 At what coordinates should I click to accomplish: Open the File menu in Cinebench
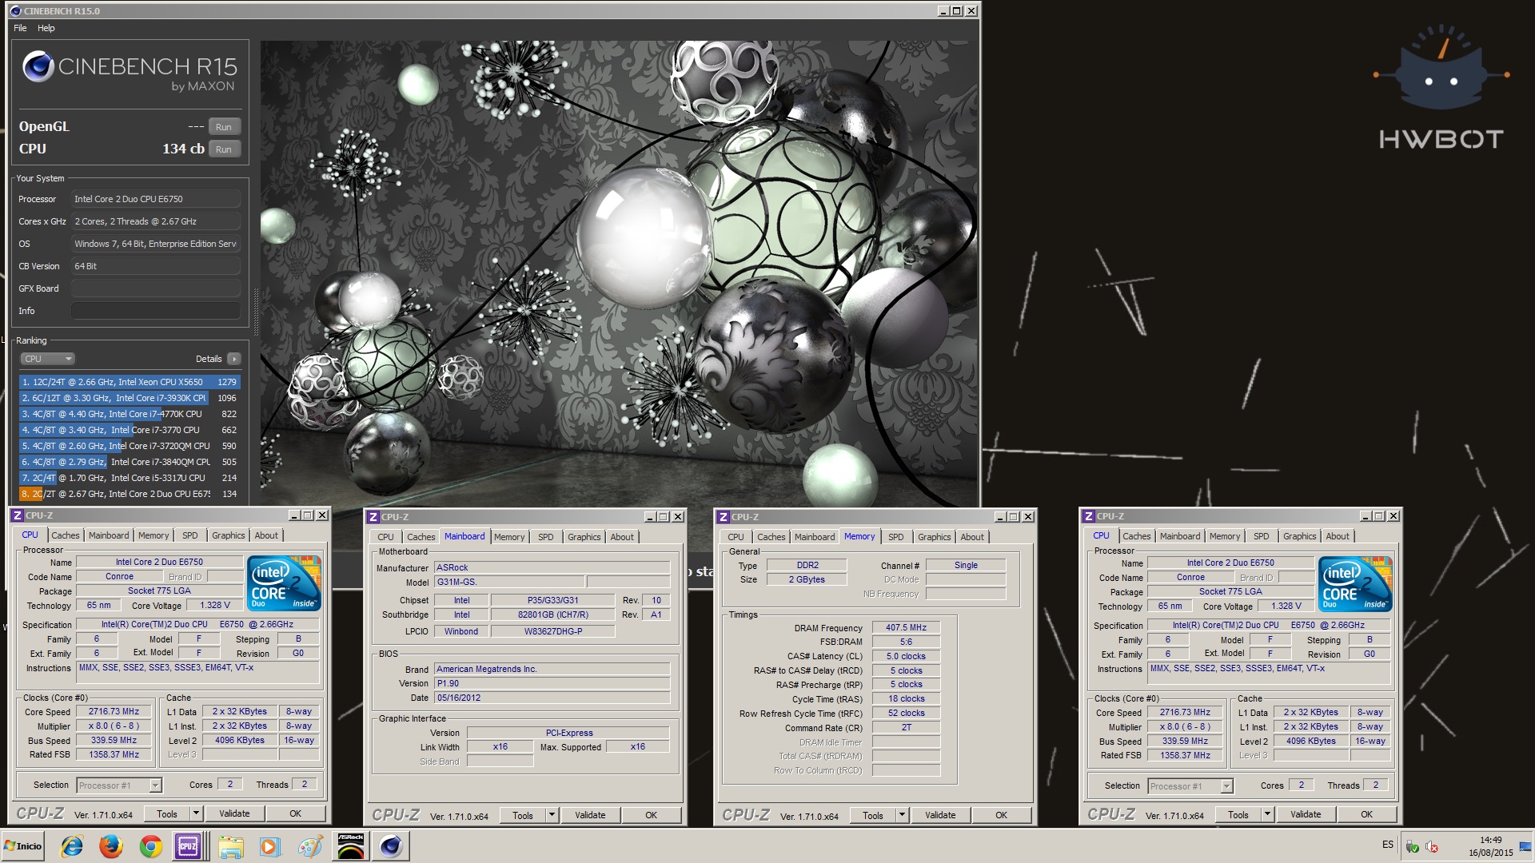(x=20, y=28)
